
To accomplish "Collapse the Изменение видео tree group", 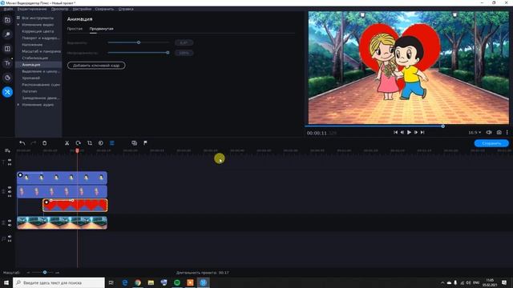I will click(x=18, y=25).
